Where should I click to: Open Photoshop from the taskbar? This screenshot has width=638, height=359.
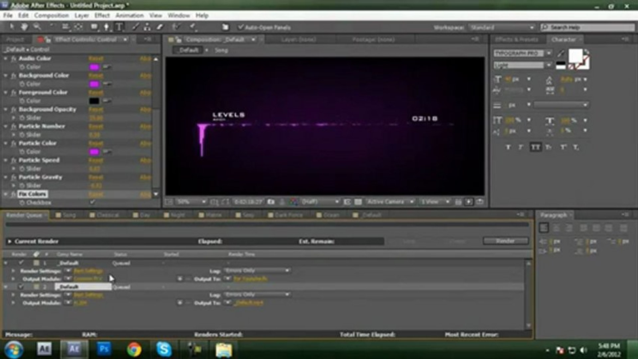pyautogui.click(x=104, y=349)
